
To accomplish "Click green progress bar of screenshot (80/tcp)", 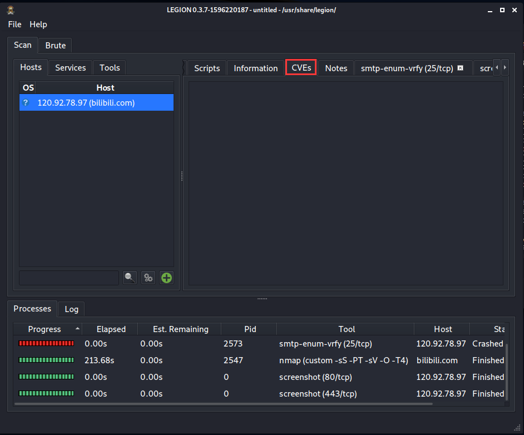I will tap(46, 377).
